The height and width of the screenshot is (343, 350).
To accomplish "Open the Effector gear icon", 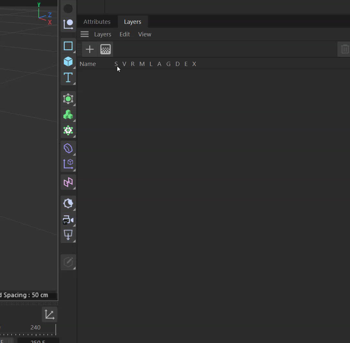I will point(68,130).
